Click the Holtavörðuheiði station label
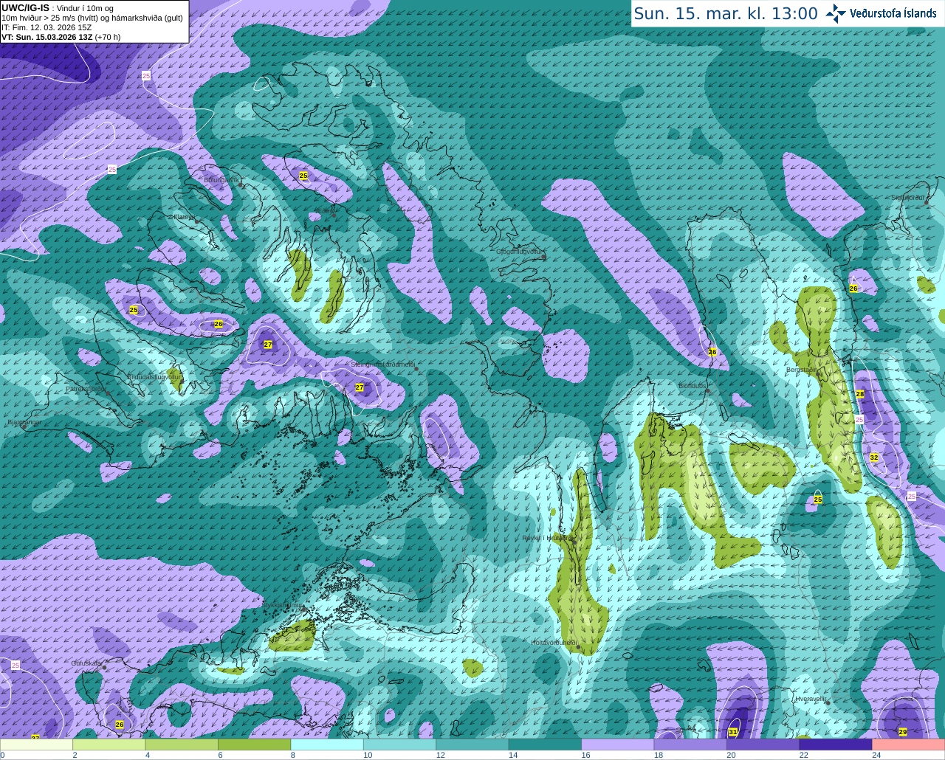The image size is (945, 760). [554, 643]
